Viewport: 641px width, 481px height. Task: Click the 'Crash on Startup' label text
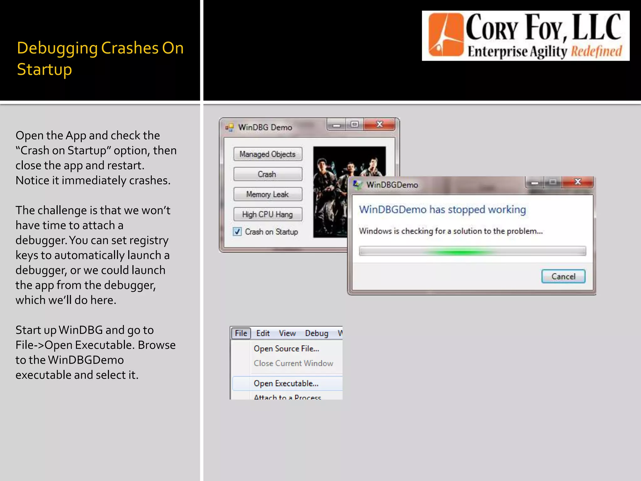click(271, 232)
